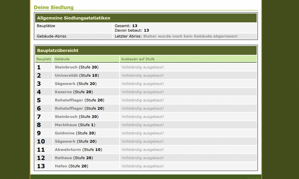Click the Allgemeine Siedlungsstatistiken panel header
This screenshot has height=179, width=299.
tap(73, 18)
